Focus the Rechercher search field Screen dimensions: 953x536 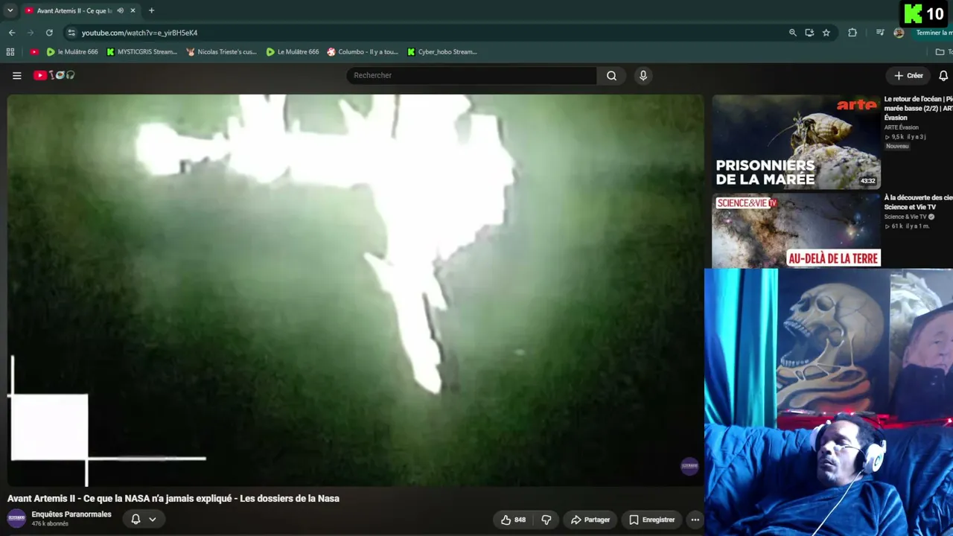472,75
